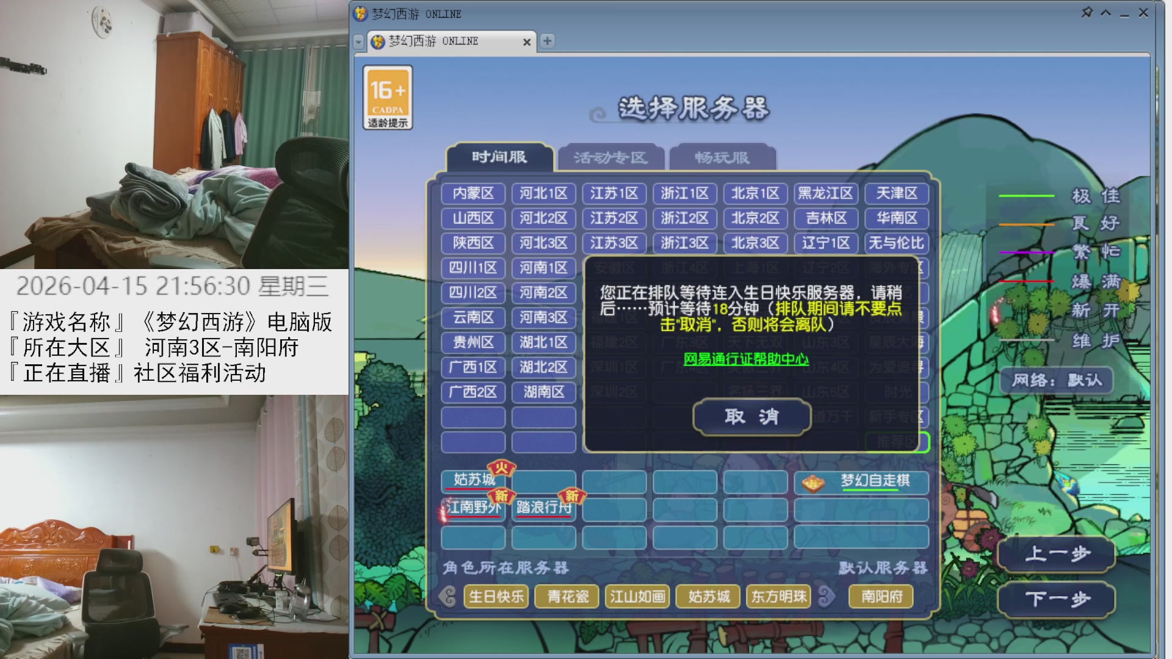The image size is (1172, 659).
Task: Click the pin window icon in title bar
Action: (x=1087, y=13)
